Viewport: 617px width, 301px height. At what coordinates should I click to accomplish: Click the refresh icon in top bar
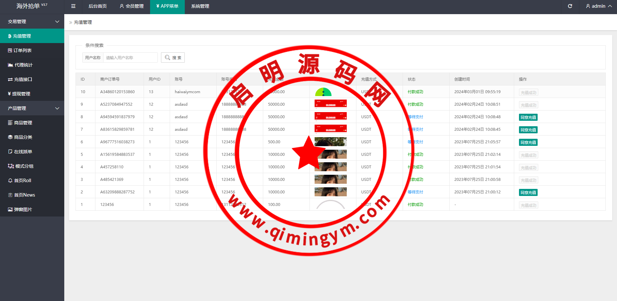point(570,6)
